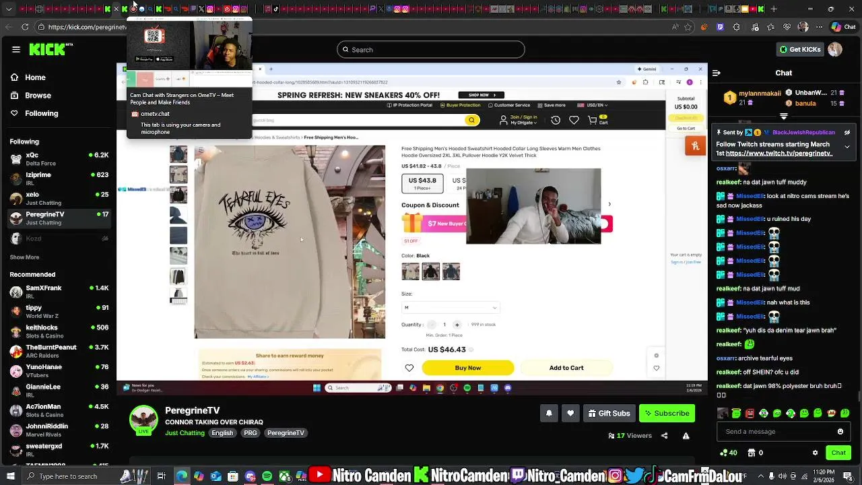The height and width of the screenshot is (485, 862).
Task: Collapse the chat leaderboard arrow
Action: pos(783,116)
